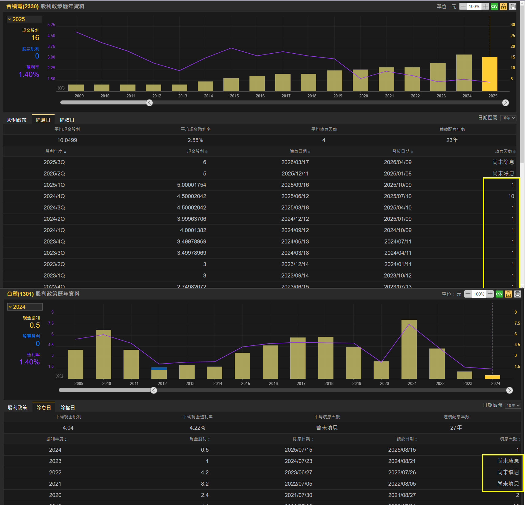The width and height of the screenshot is (525, 505).
Task: Click the right arrow handle on 台積電 chart slider
Action: 505,103
